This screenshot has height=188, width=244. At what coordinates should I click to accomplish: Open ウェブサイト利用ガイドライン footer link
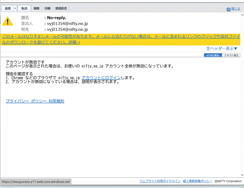160,181
